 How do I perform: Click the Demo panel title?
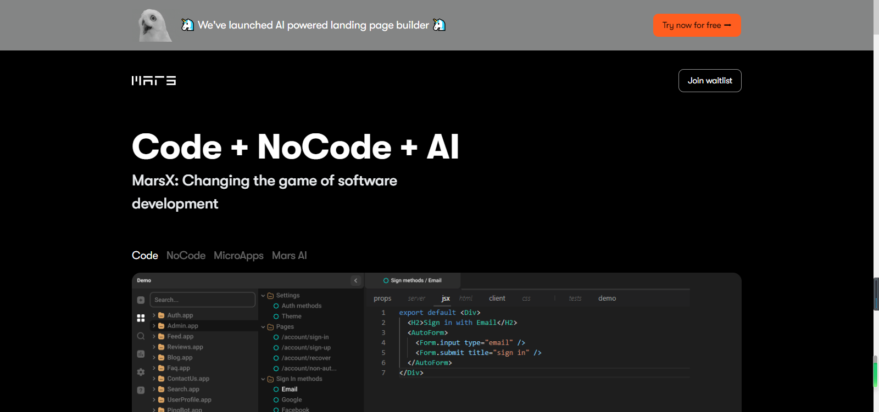[144, 280]
